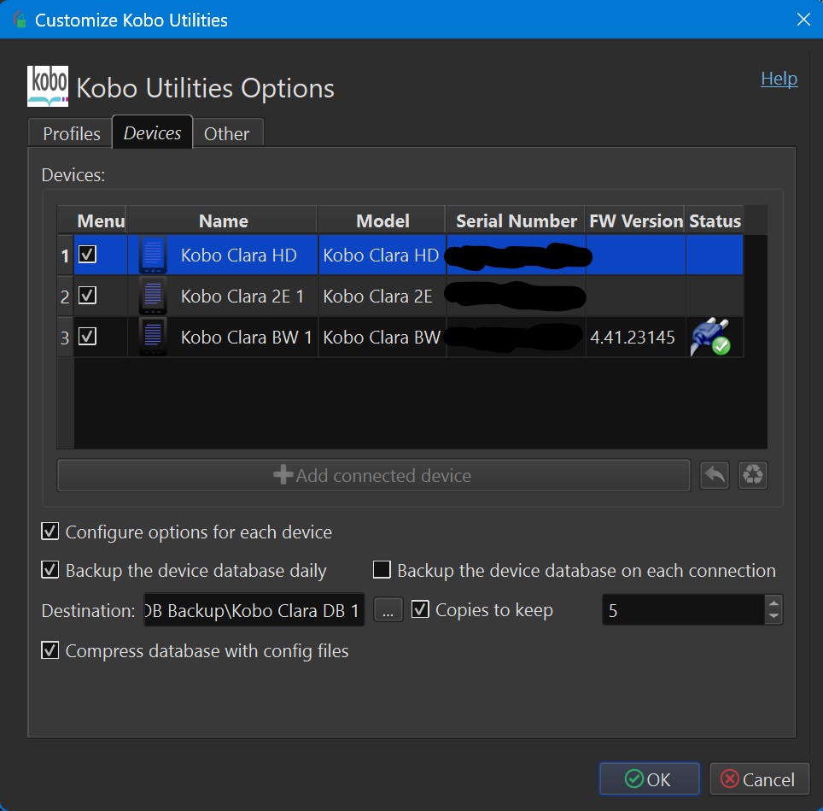Close the Customize Kobo Utilities dialog
The image size is (823, 811).
[x=803, y=20]
